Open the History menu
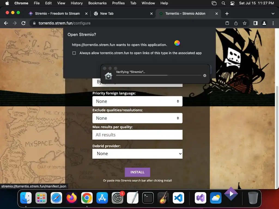This screenshot has height=209, width=279. pos(77,3)
